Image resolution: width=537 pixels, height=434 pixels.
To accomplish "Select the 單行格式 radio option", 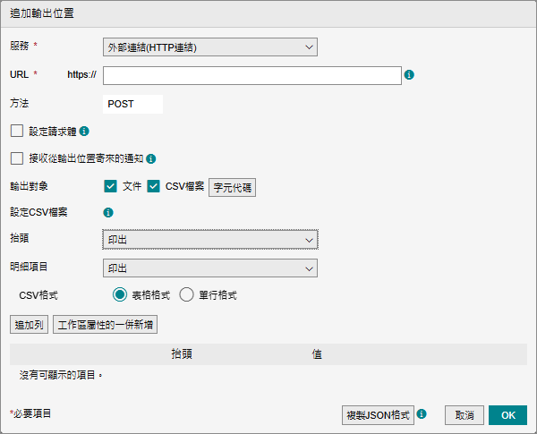I will [x=187, y=294].
